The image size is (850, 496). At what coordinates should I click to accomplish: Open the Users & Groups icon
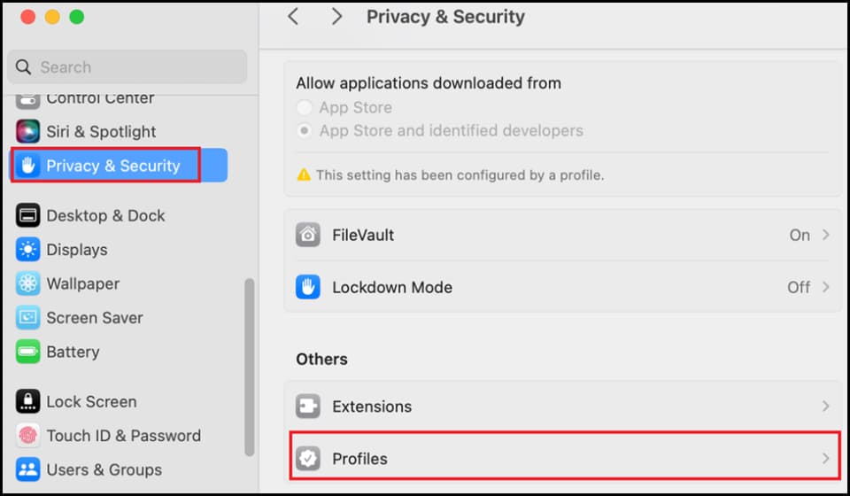click(27, 469)
